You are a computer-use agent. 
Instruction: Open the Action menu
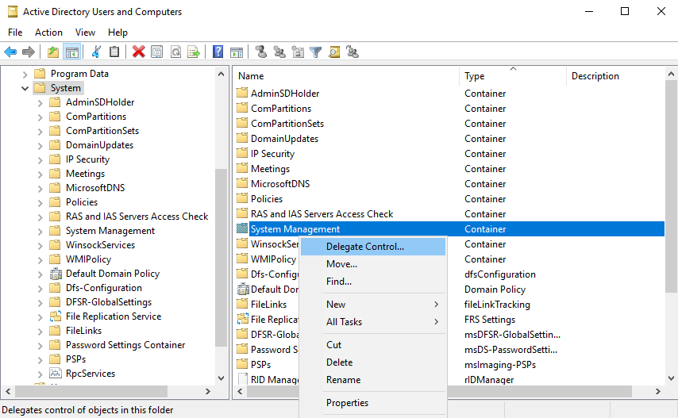point(48,33)
